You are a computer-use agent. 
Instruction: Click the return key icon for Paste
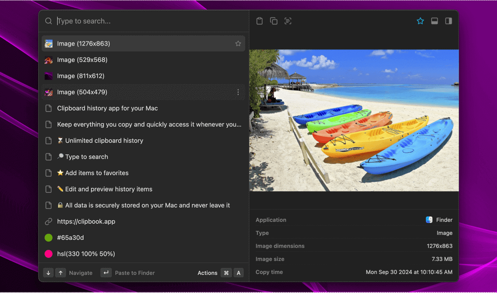coord(106,273)
